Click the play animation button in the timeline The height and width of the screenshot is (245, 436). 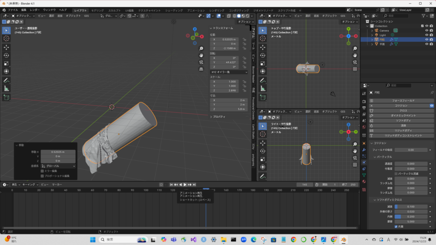[185, 185]
